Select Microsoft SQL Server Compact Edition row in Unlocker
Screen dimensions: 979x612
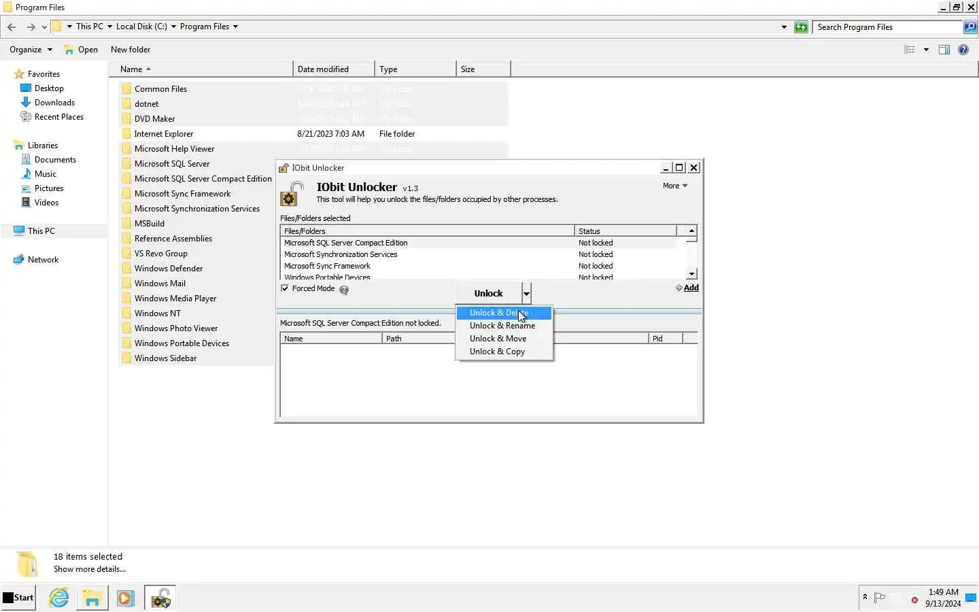click(478, 243)
